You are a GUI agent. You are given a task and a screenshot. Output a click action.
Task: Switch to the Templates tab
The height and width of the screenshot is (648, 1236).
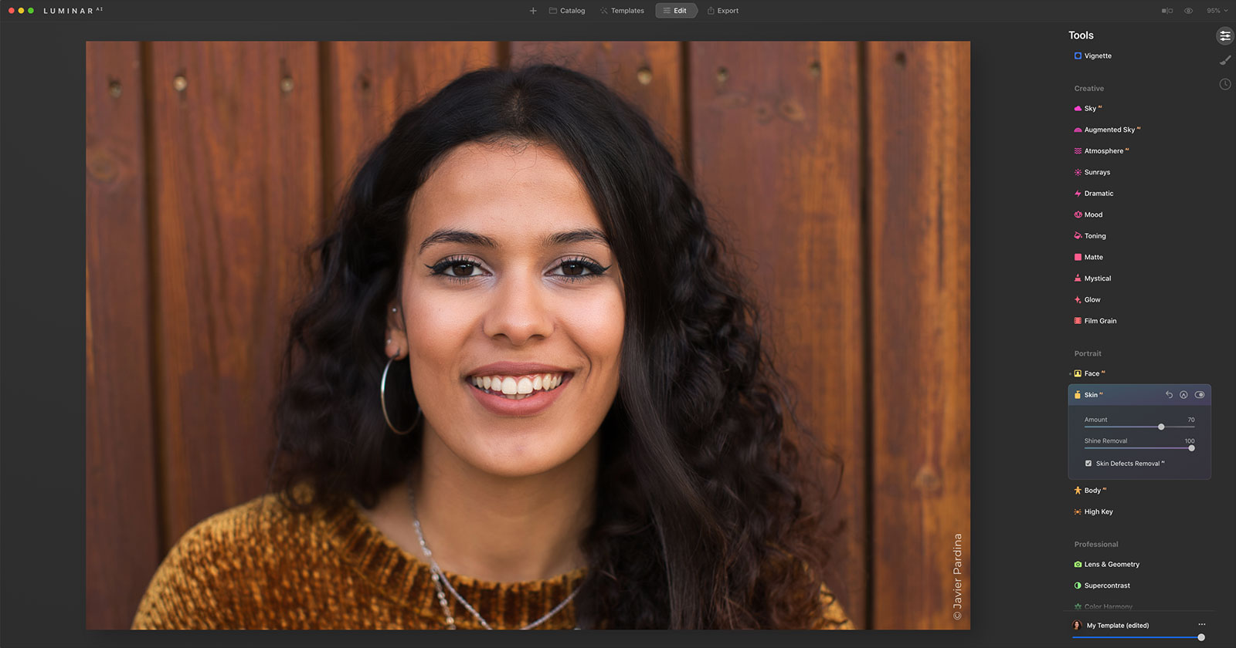coord(622,11)
